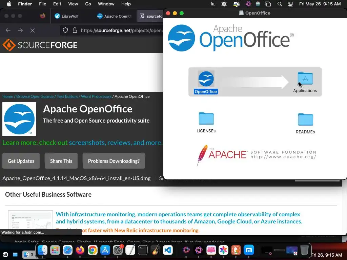Screen dimensions: 347x260
Task: Click the Browse Open Source breadcrumb
Action: pos(35,96)
